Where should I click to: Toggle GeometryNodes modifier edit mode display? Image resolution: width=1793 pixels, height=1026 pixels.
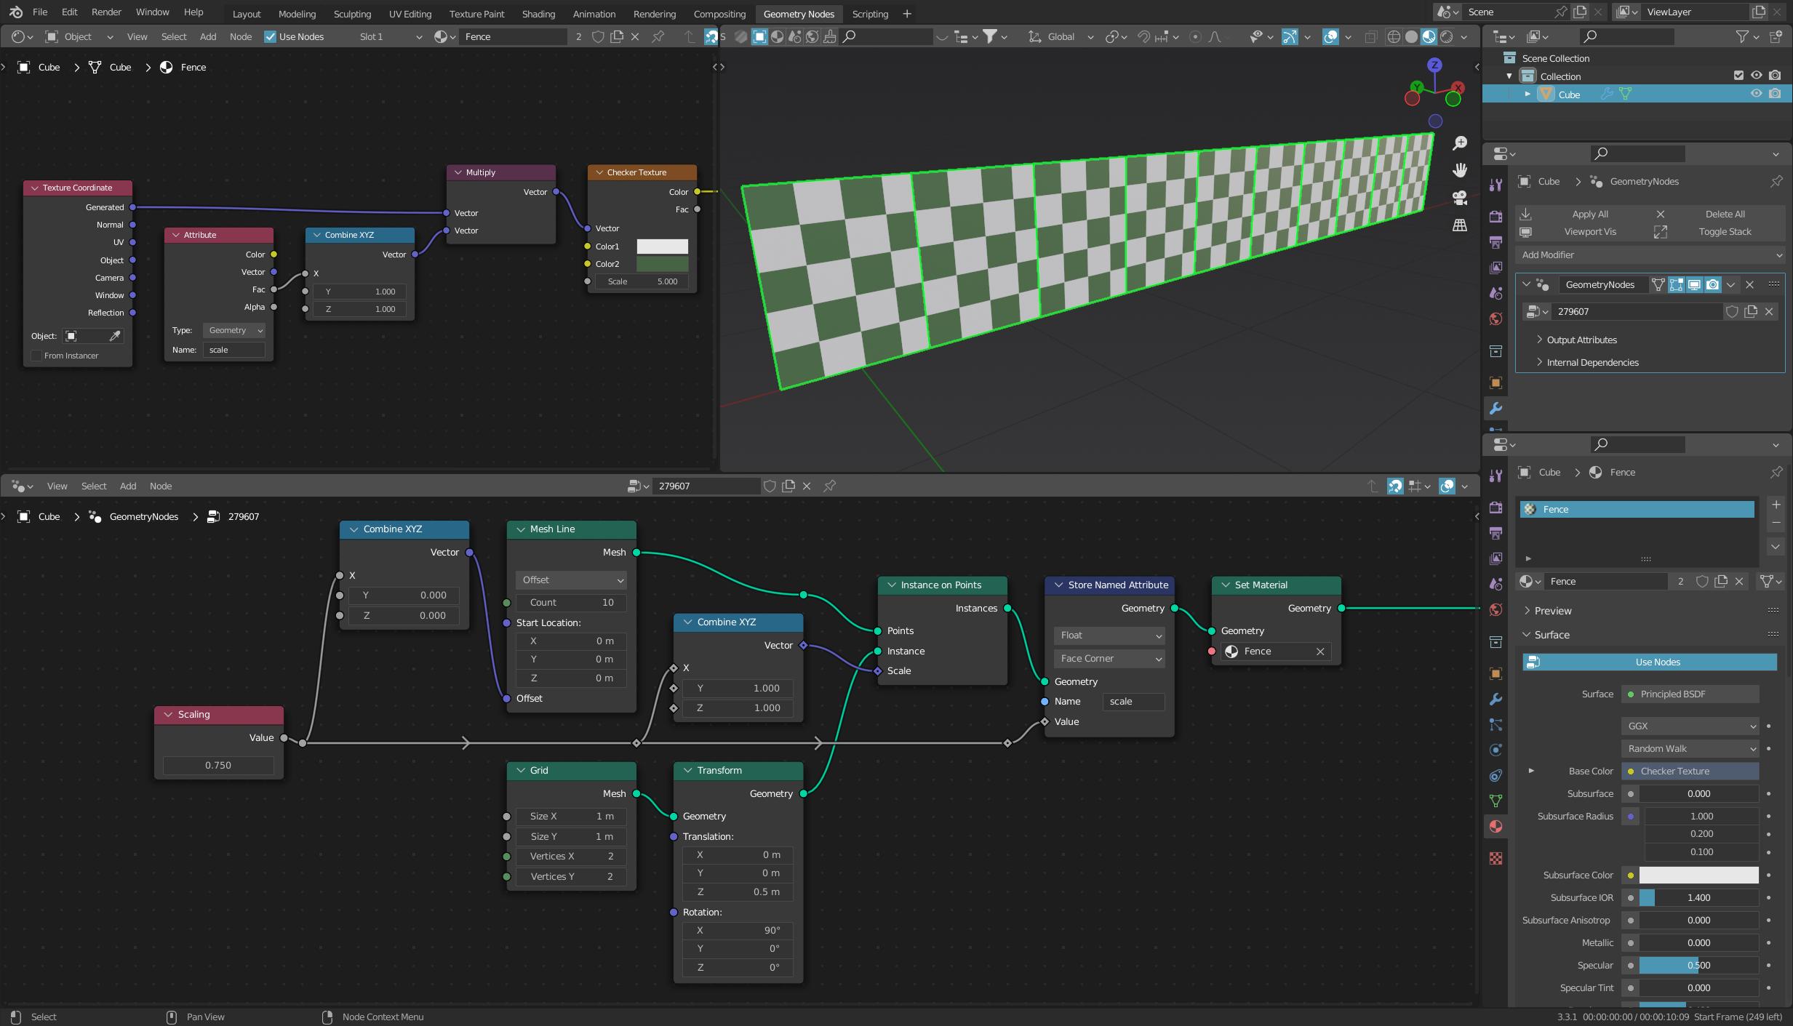[1676, 284]
